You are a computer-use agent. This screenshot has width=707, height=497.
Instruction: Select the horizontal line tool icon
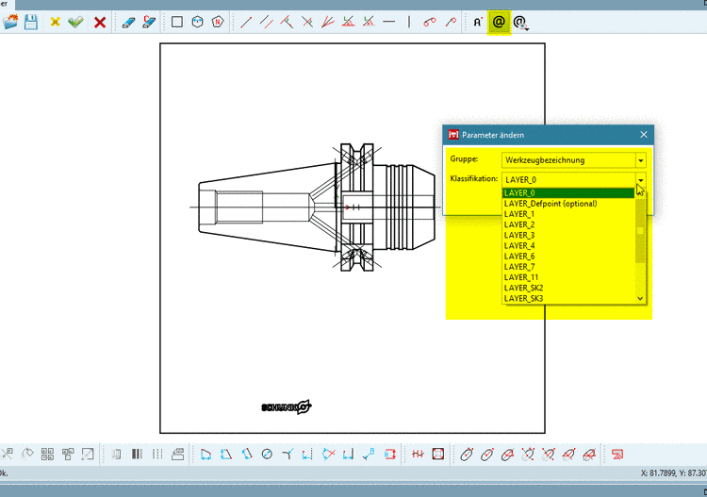388,22
